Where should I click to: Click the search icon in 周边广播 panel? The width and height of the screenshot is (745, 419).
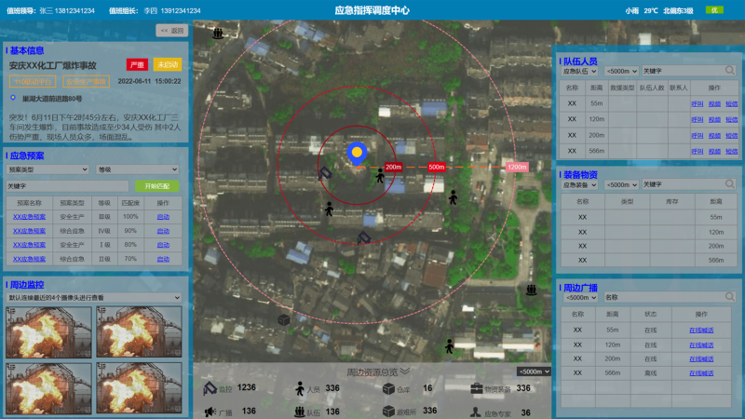[728, 298]
